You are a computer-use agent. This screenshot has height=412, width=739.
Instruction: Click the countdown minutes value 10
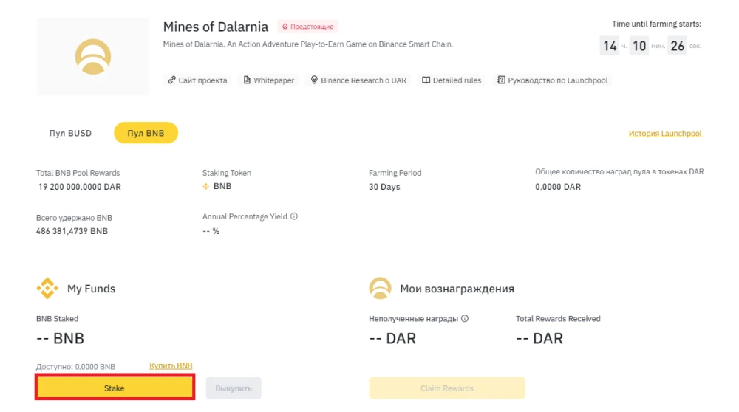(x=639, y=46)
